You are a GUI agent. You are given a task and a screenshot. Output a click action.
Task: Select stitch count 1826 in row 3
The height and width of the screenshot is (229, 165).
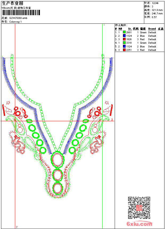[x=129, y=39]
